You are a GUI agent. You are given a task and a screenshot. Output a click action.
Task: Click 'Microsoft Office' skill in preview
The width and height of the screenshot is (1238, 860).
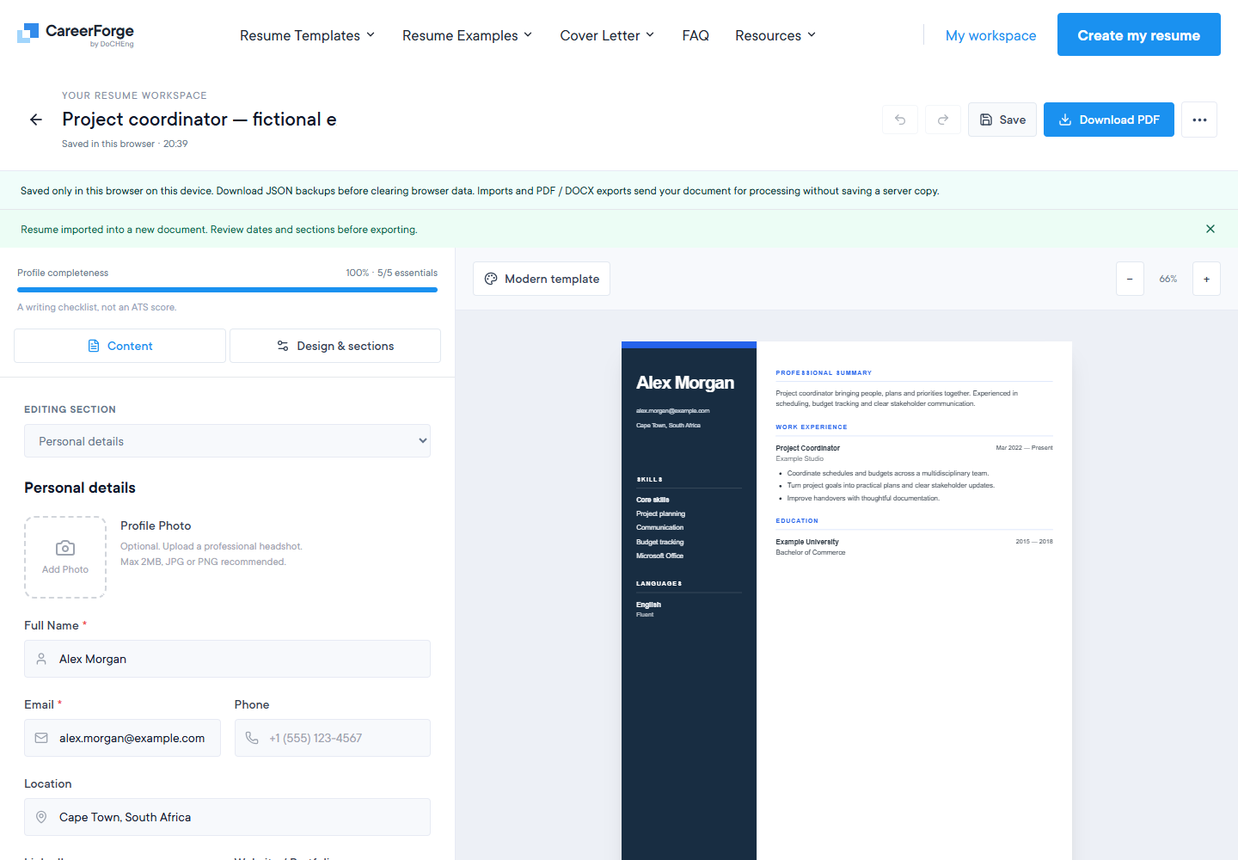coord(659,556)
